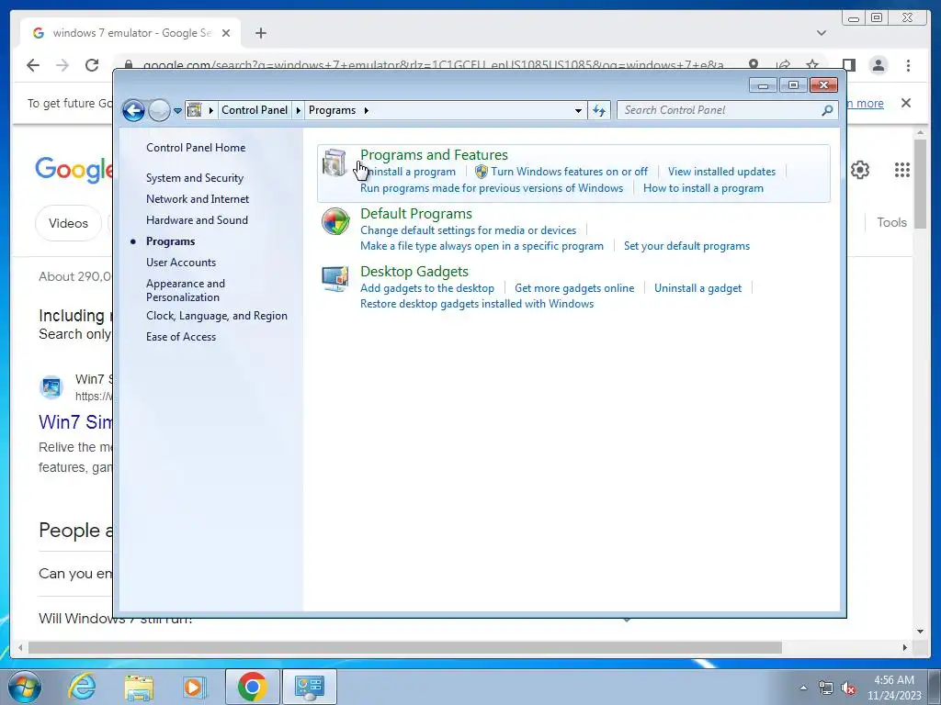Viewport: 941px width, 705px height.
Task: Reload the Chrome page
Action: (92, 65)
